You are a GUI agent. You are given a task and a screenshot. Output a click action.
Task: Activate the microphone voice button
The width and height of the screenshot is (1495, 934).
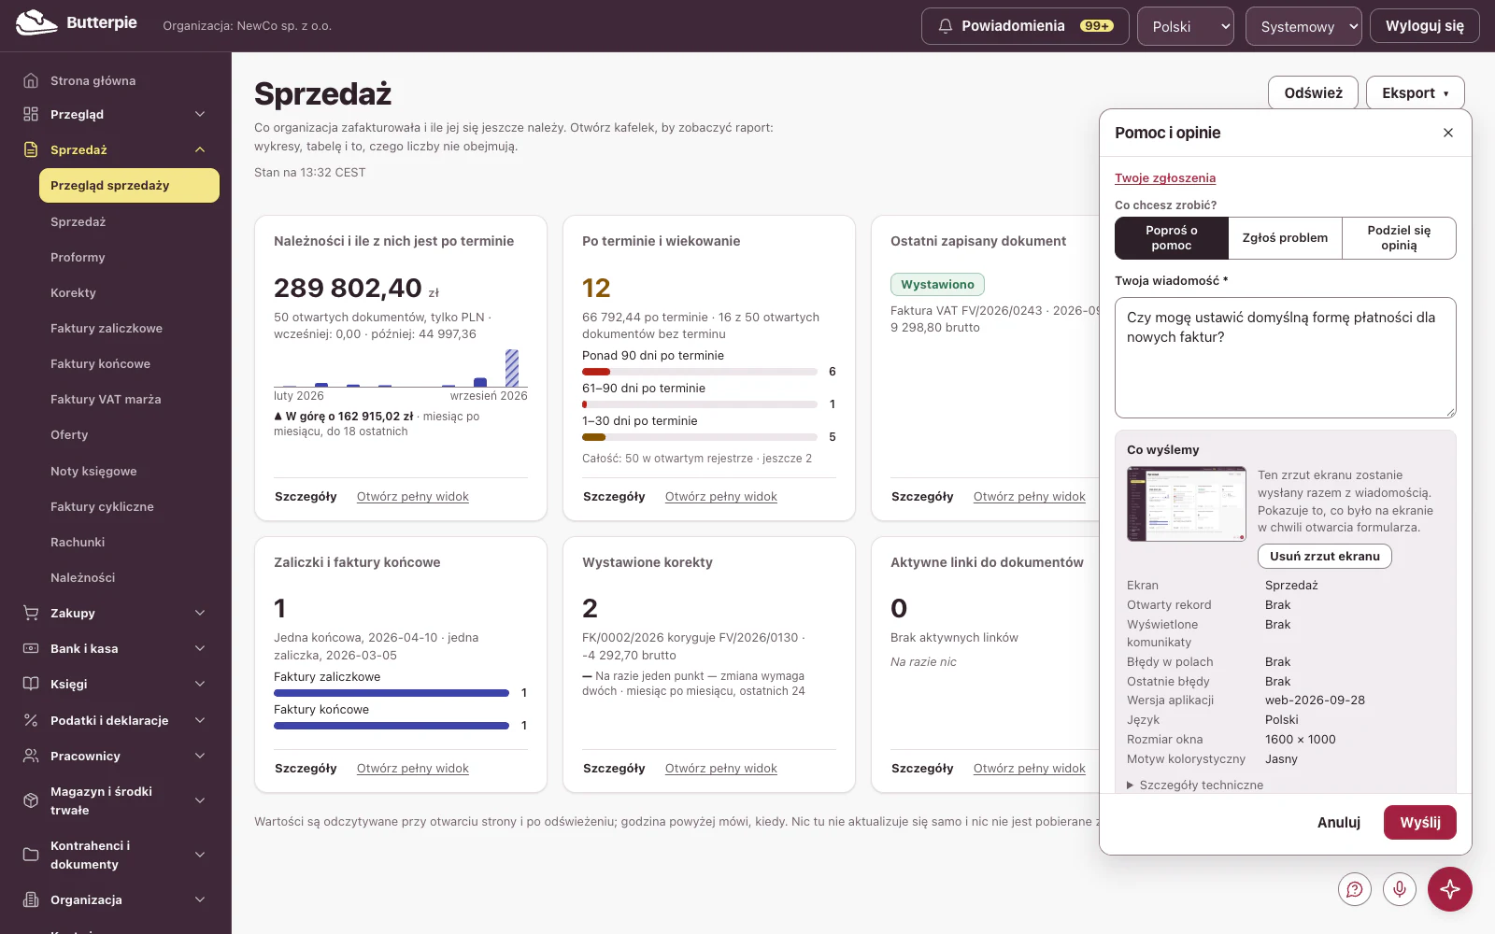(x=1400, y=889)
